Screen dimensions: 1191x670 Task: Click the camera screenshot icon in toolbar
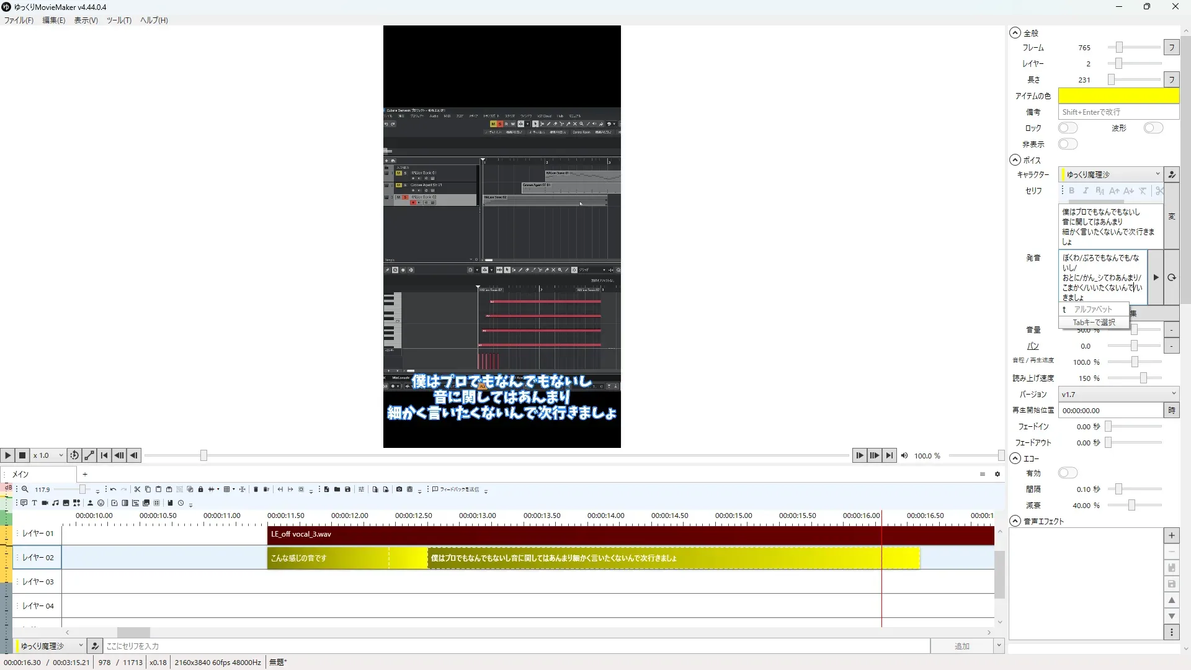pyautogui.click(x=399, y=489)
